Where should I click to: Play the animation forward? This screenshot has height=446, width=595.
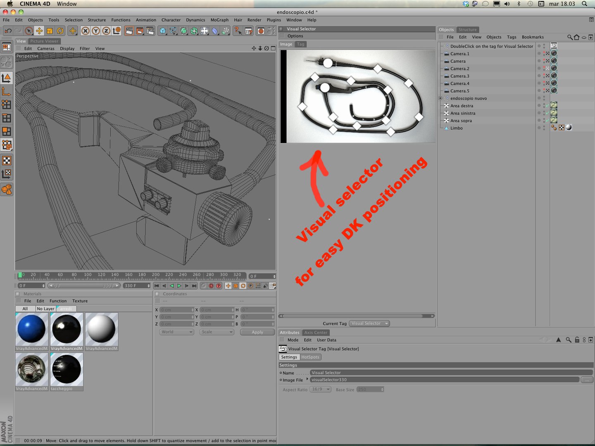(x=179, y=286)
